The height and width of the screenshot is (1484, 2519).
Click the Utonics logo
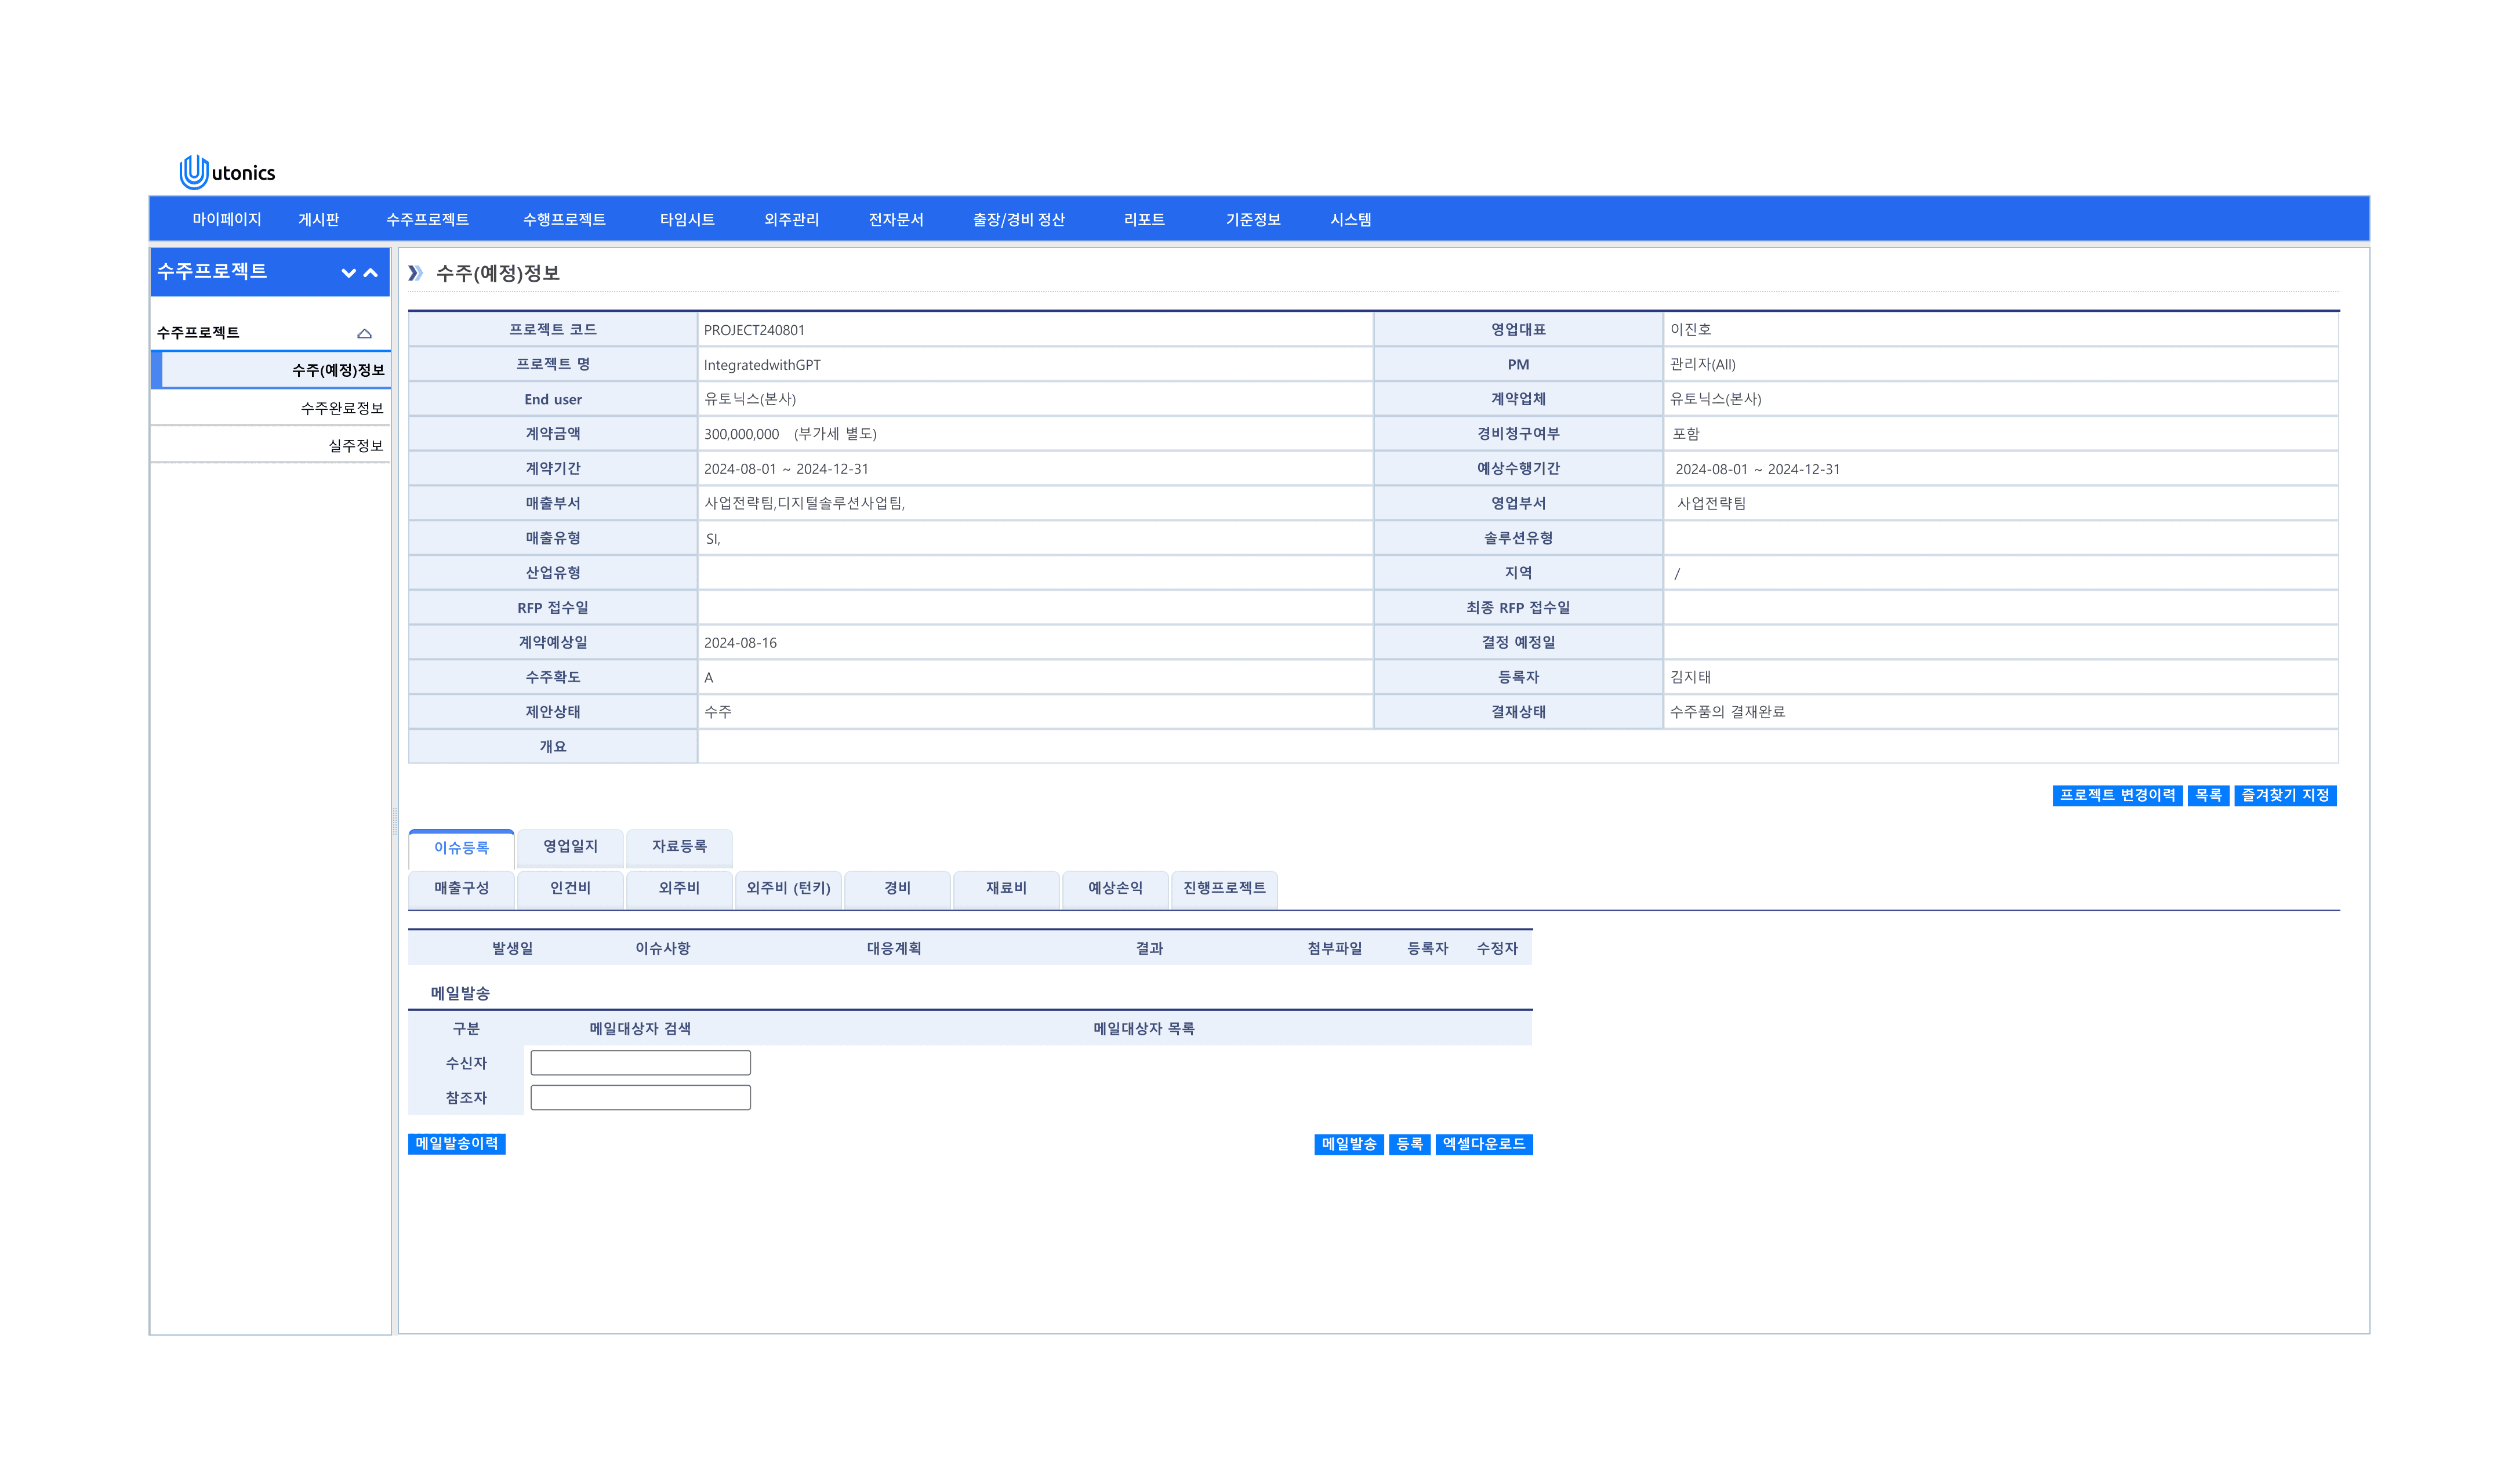point(227,172)
